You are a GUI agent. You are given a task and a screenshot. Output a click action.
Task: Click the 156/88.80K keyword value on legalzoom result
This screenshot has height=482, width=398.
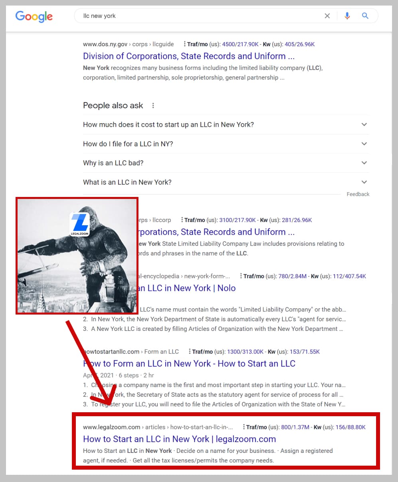tap(350, 427)
